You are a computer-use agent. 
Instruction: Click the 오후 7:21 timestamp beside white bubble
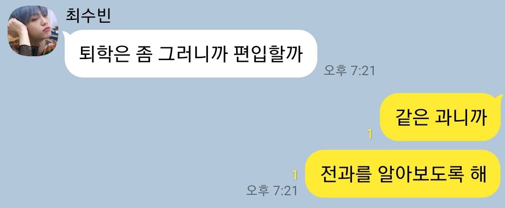[350, 70]
